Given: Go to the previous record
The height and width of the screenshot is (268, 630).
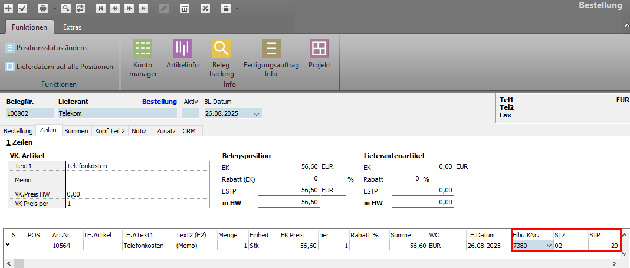Looking at the screenshot, I should tap(115, 8).
